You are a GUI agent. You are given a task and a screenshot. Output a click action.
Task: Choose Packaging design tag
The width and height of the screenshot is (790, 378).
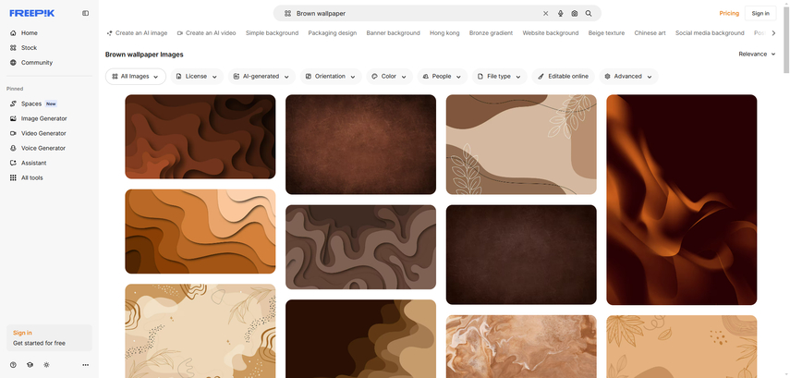pos(333,33)
